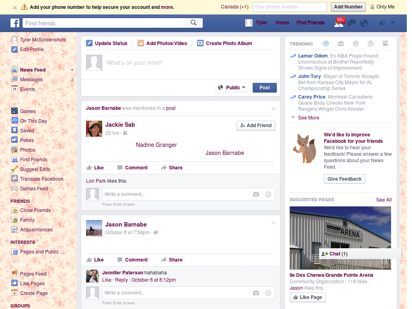Focus the Find friends search field
Screen dimensions: 412x309
[x=103, y=23]
